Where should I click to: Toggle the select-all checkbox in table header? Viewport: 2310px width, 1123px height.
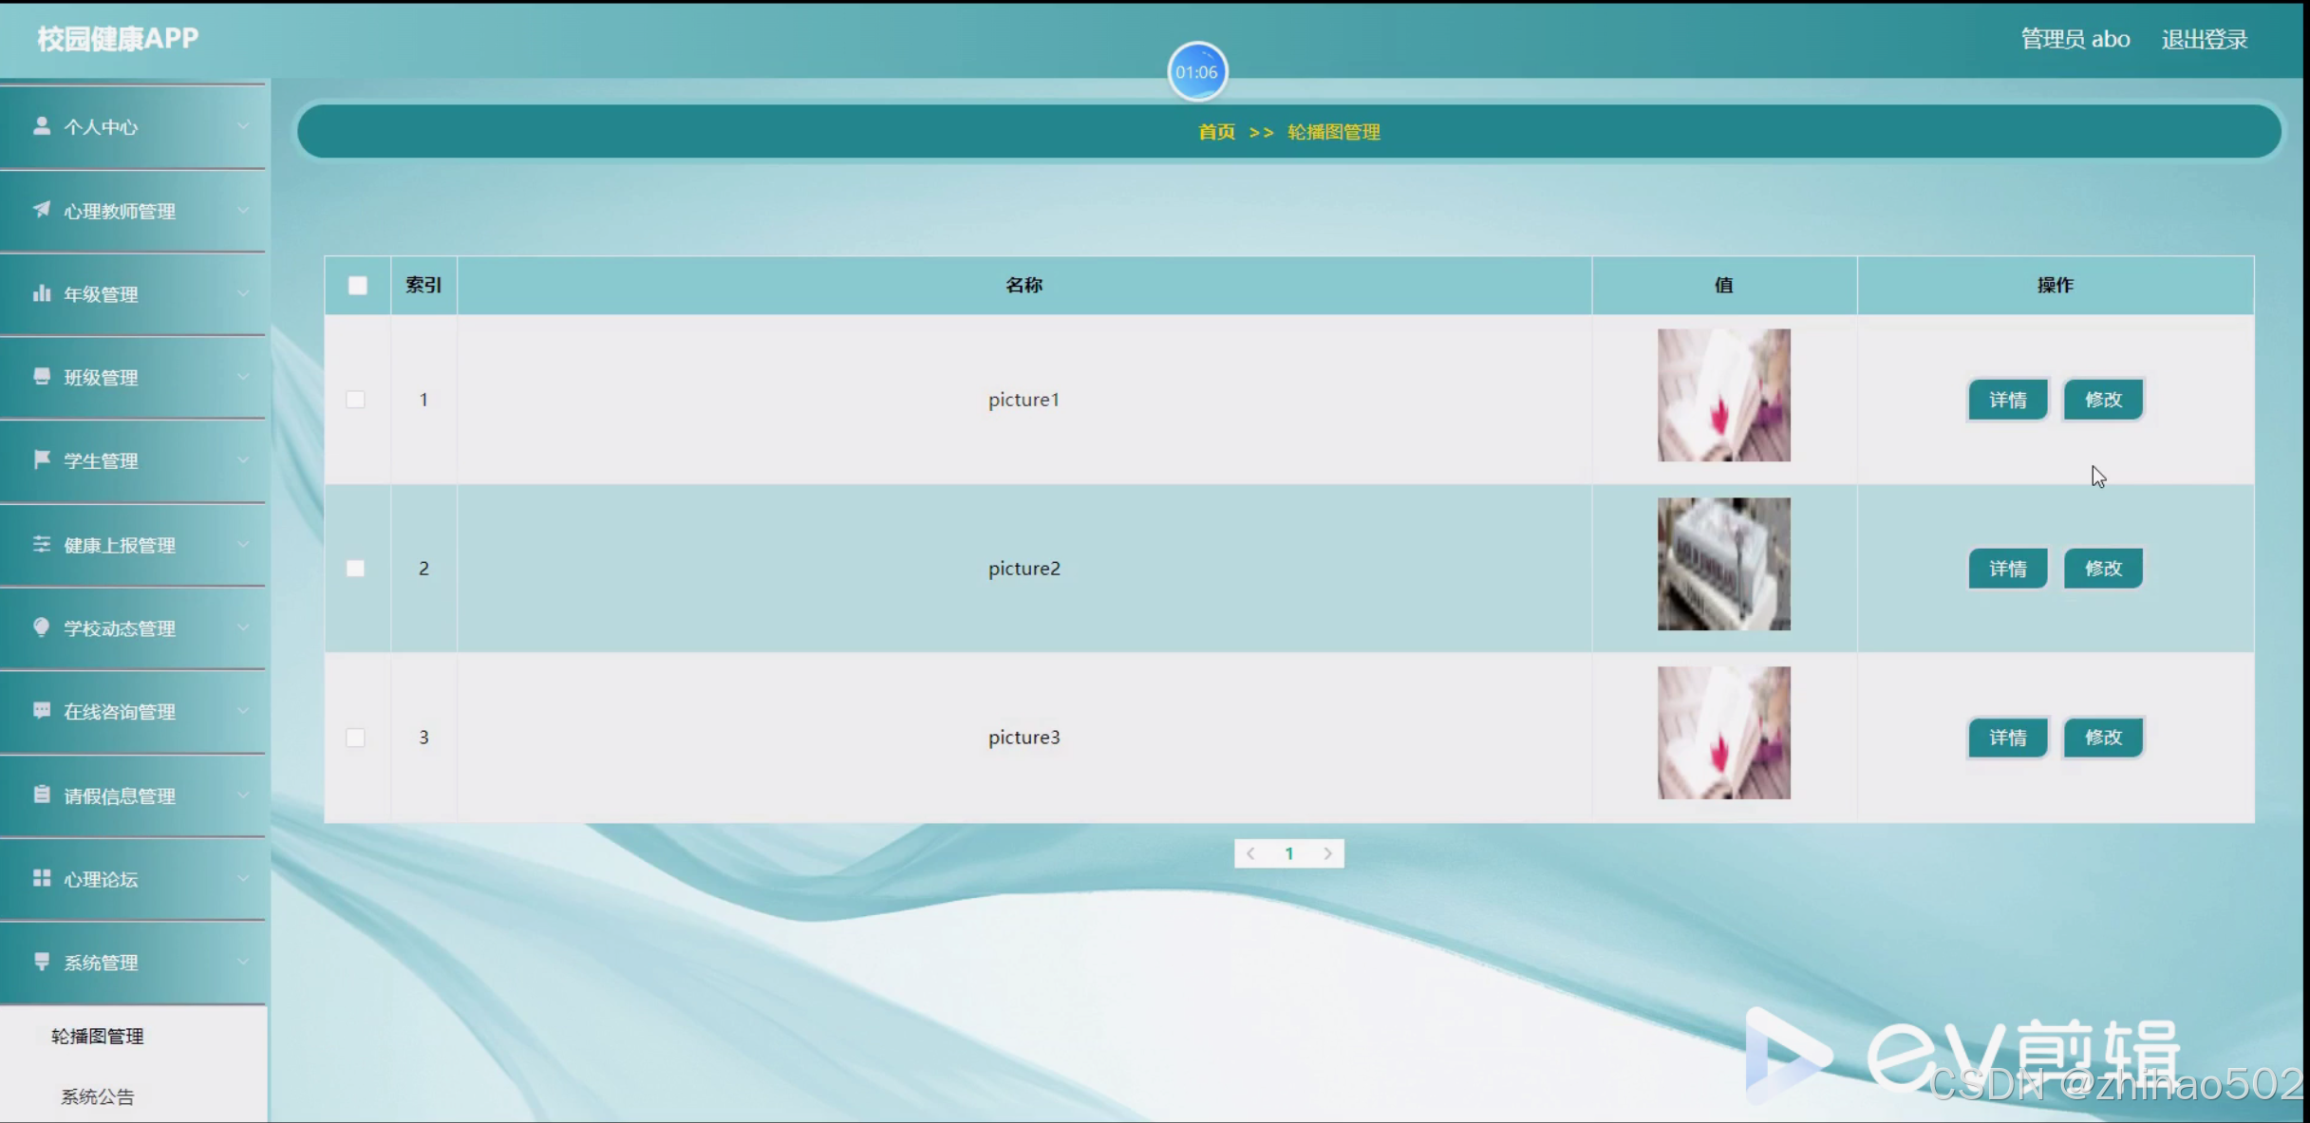(357, 285)
